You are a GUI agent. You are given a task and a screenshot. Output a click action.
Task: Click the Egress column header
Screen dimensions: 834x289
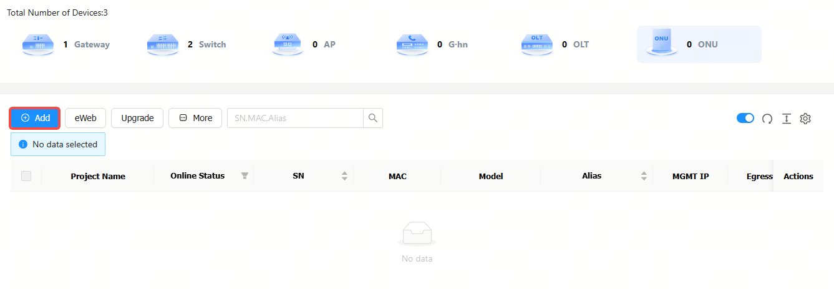(759, 177)
